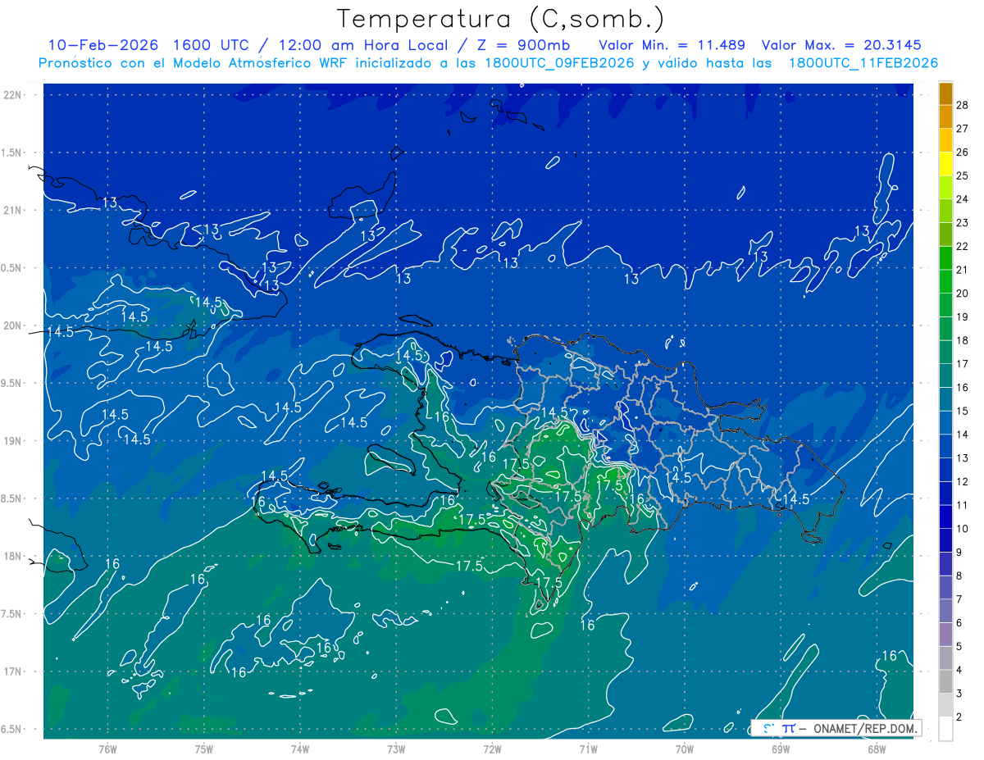Click the '76W' longitude axis label
The height and width of the screenshot is (760, 984).
pos(107,749)
